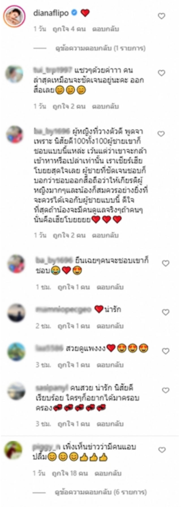Viewport: 181px width, 507px height.
Task: Open the avatar beside the สวยดูแพงงง comment
Action: coord(16,352)
